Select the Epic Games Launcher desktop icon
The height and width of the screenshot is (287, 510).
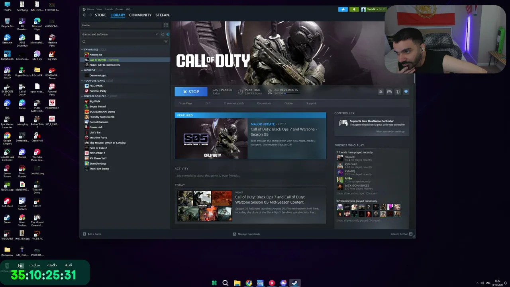pyautogui.click(x=7, y=122)
